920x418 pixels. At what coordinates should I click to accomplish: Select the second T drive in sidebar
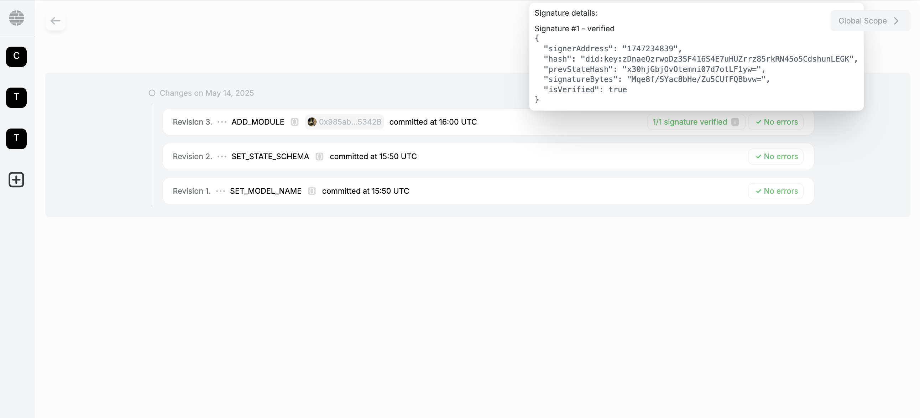coord(16,138)
